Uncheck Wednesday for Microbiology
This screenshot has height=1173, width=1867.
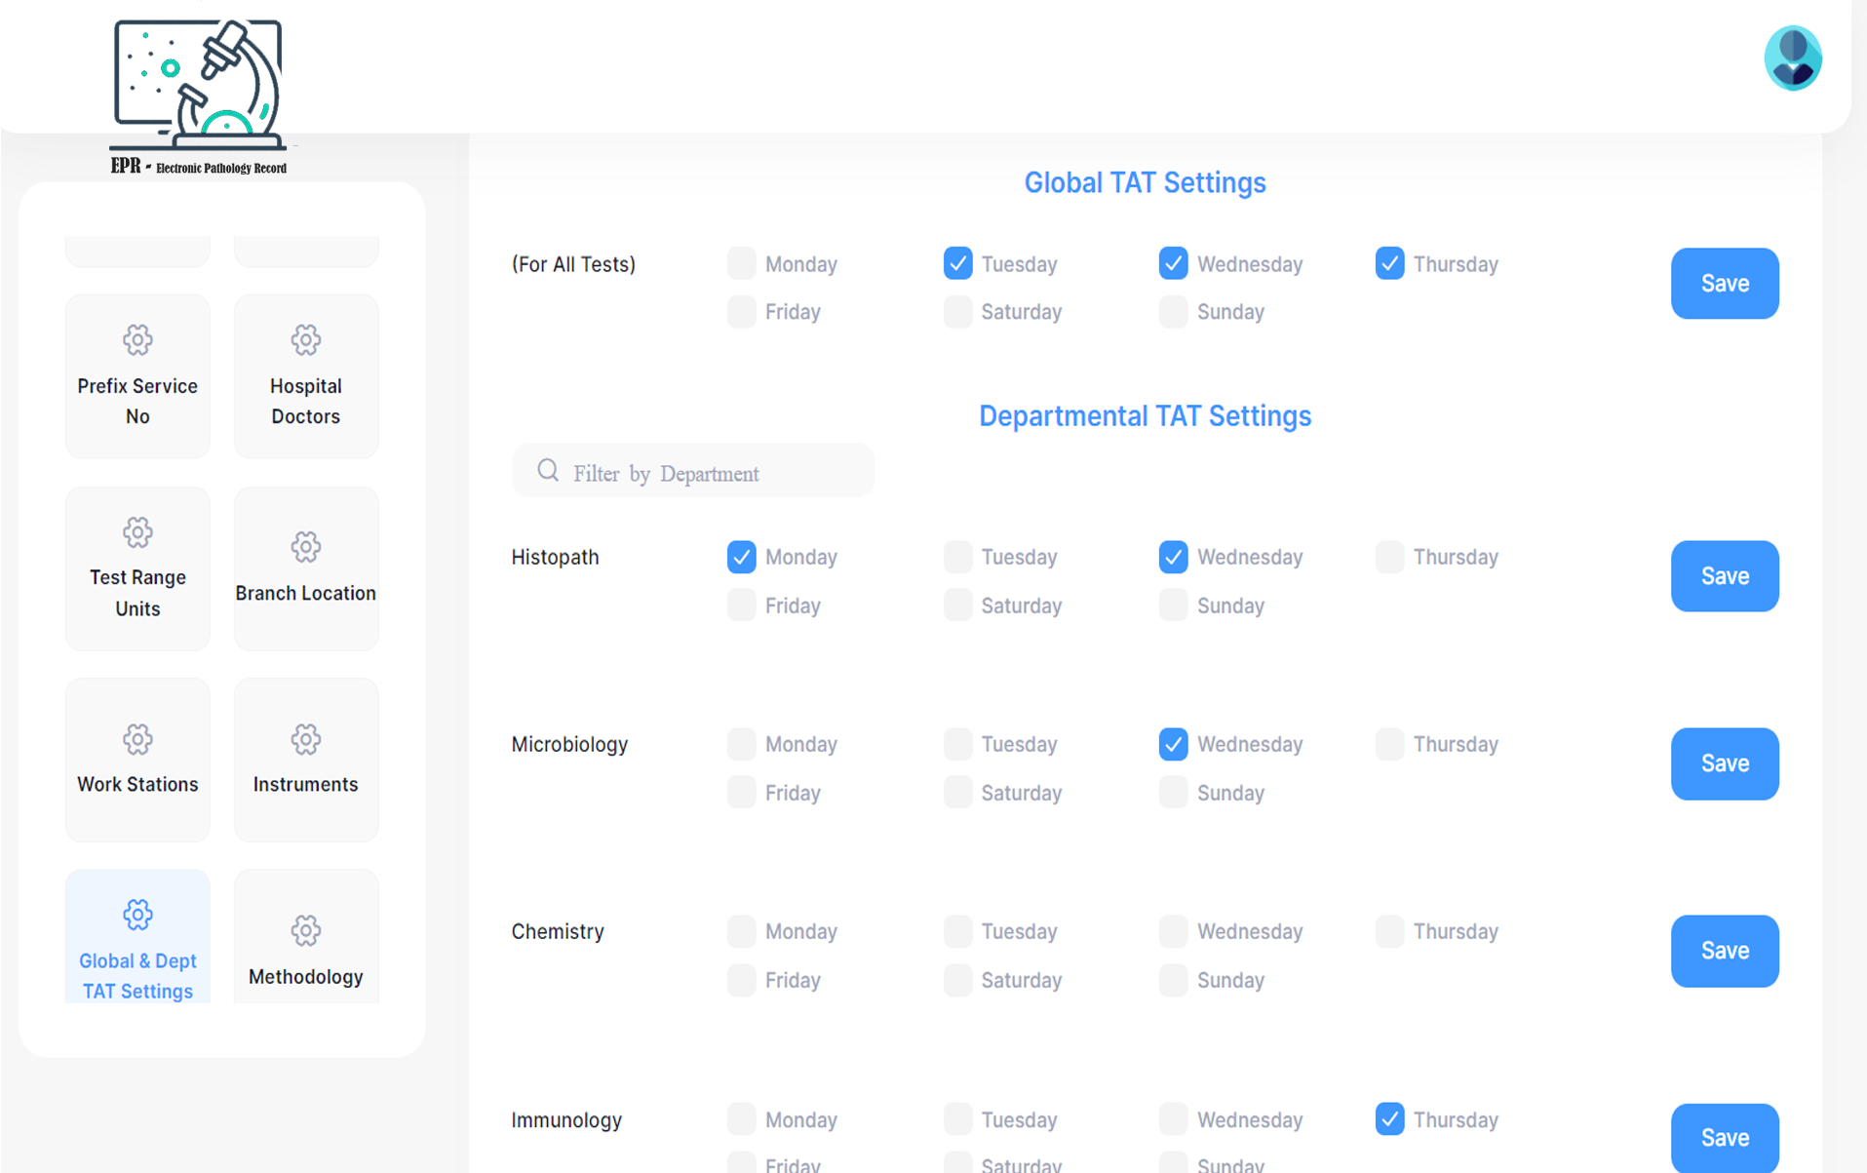click(1174, 744)
